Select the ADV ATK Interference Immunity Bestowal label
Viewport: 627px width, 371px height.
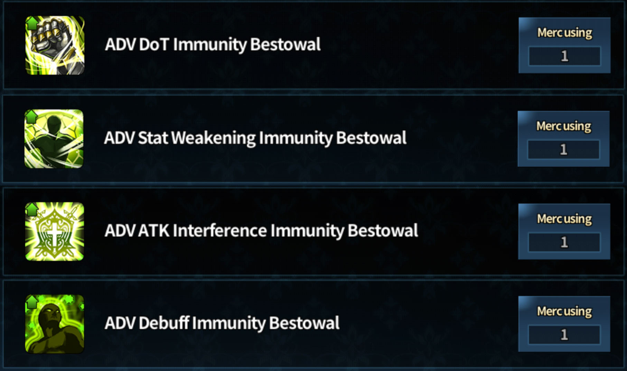[x=261, y=231]
